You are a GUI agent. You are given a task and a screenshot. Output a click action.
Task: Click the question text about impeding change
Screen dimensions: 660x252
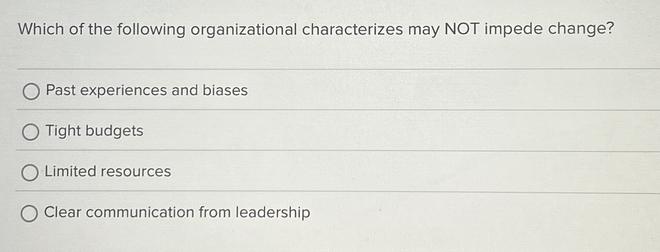[x=316, y=29]
